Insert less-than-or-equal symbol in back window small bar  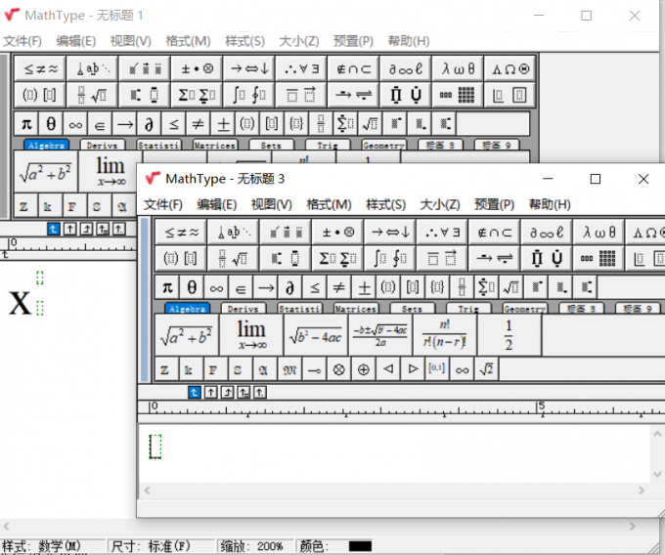173,124
